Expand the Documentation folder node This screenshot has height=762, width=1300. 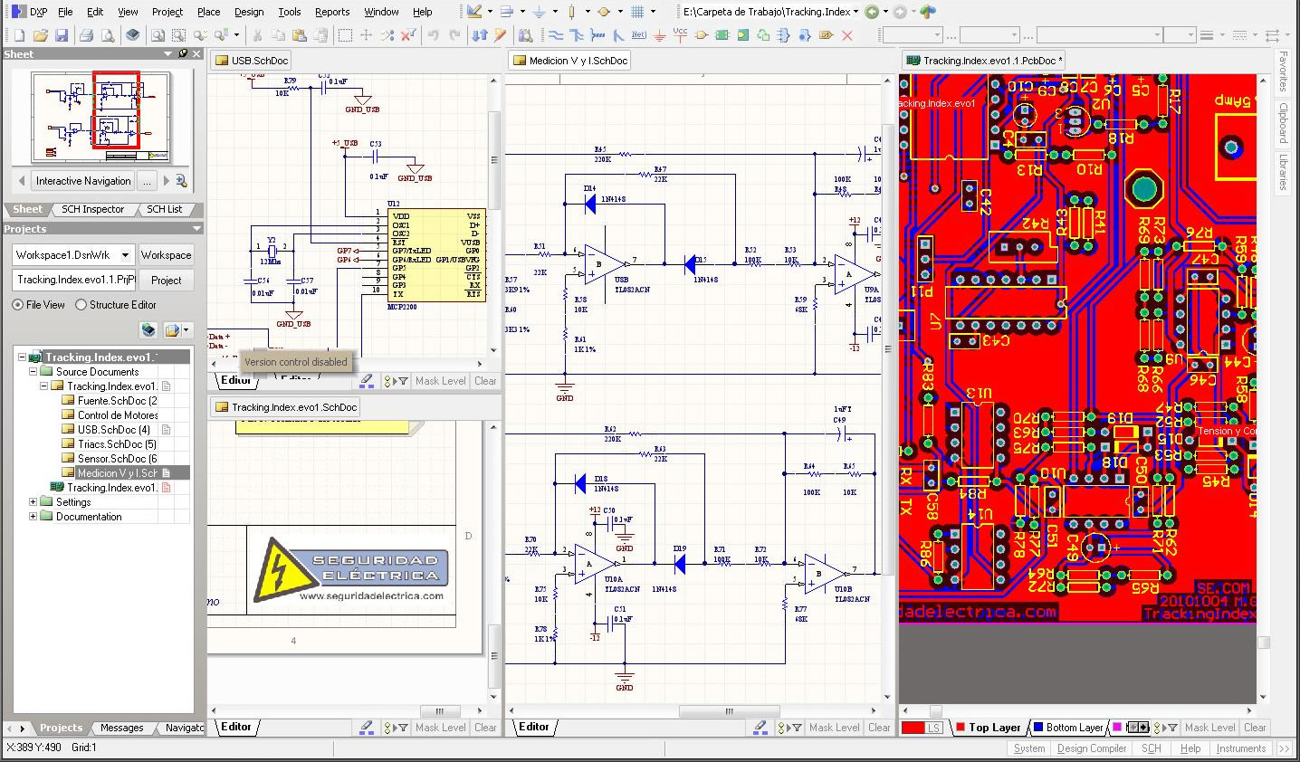click(33, 517)
